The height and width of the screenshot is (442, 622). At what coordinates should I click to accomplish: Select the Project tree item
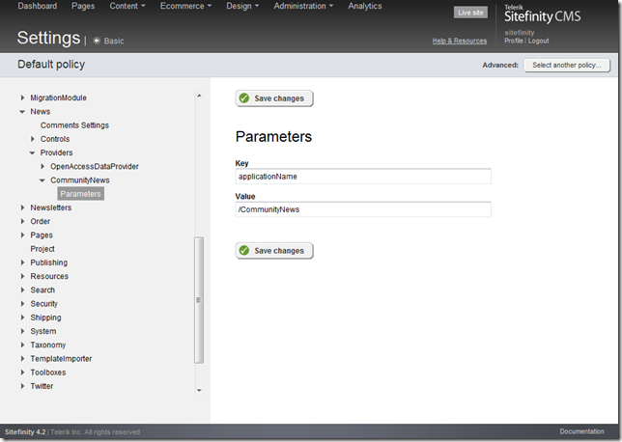42,249
